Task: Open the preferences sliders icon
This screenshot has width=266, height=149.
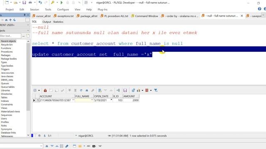Action: pos(86,2)
